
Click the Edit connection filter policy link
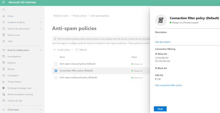(x=168, y=85)
